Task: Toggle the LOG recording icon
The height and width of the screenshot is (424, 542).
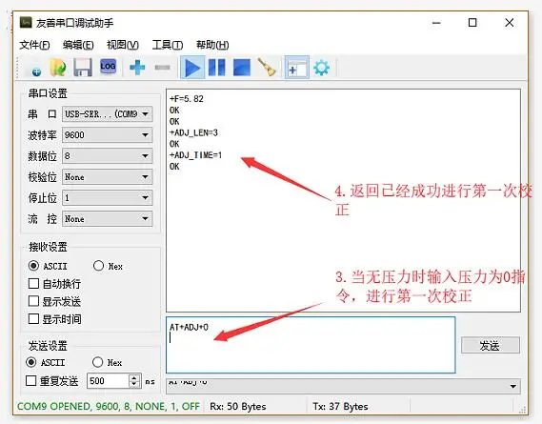Action: click(108, 67)
